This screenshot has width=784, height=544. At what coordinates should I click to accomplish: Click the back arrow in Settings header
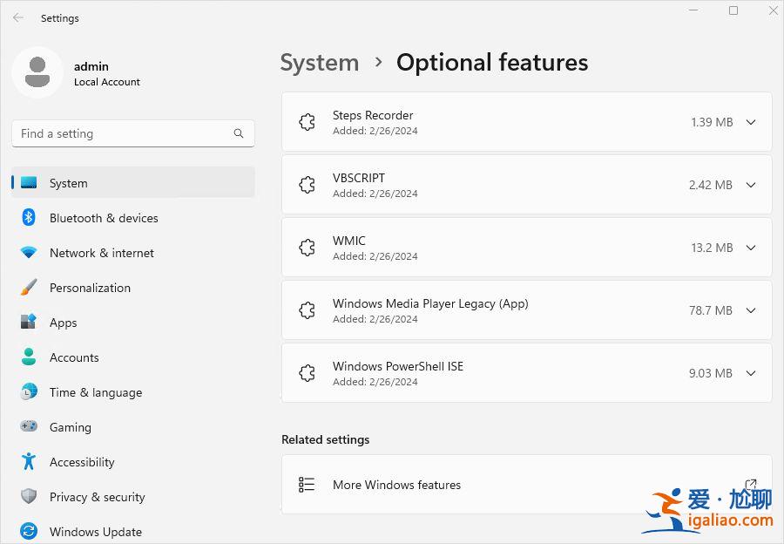click(x=18, y=17)
